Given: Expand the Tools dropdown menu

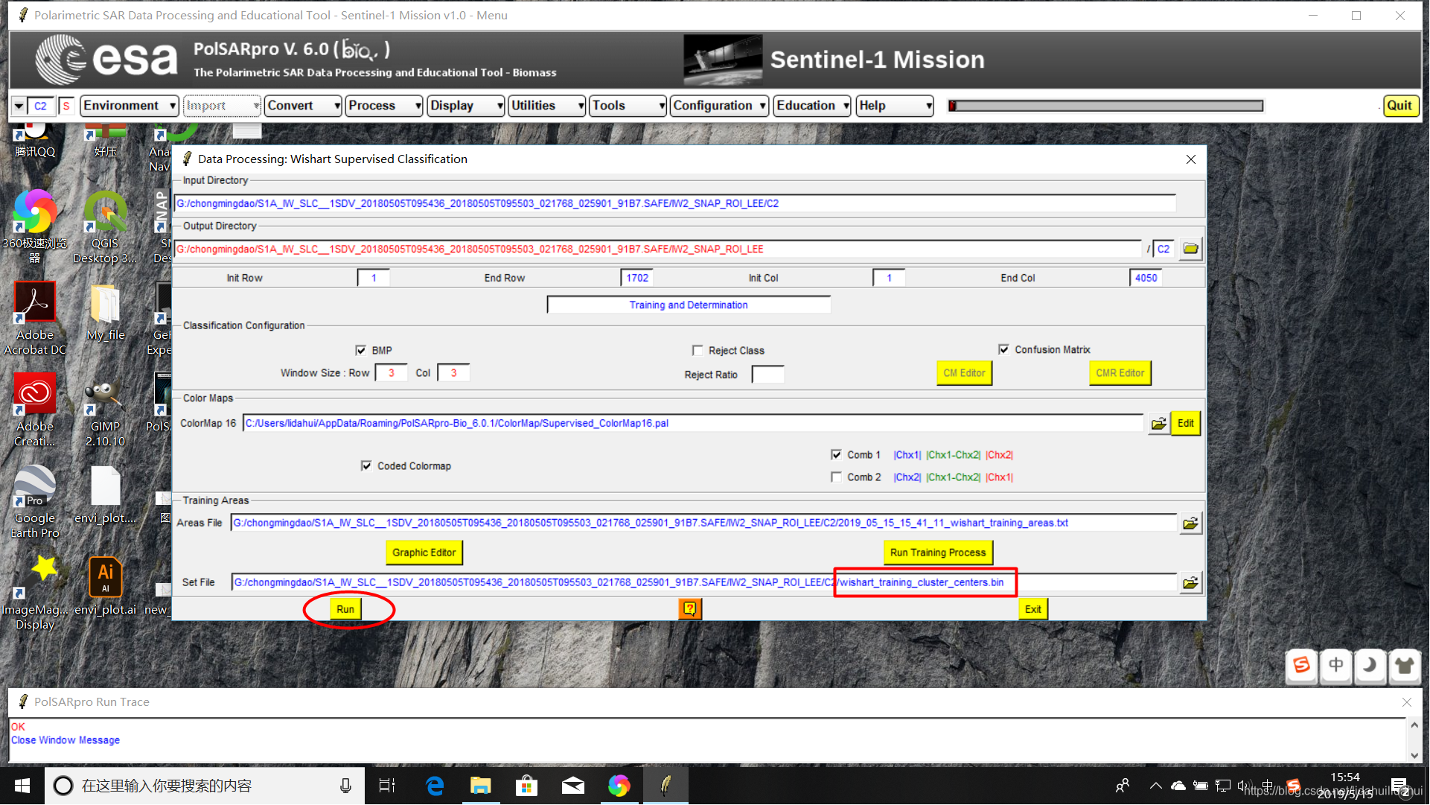Looking at the screenshot, I should click(628, 106).
